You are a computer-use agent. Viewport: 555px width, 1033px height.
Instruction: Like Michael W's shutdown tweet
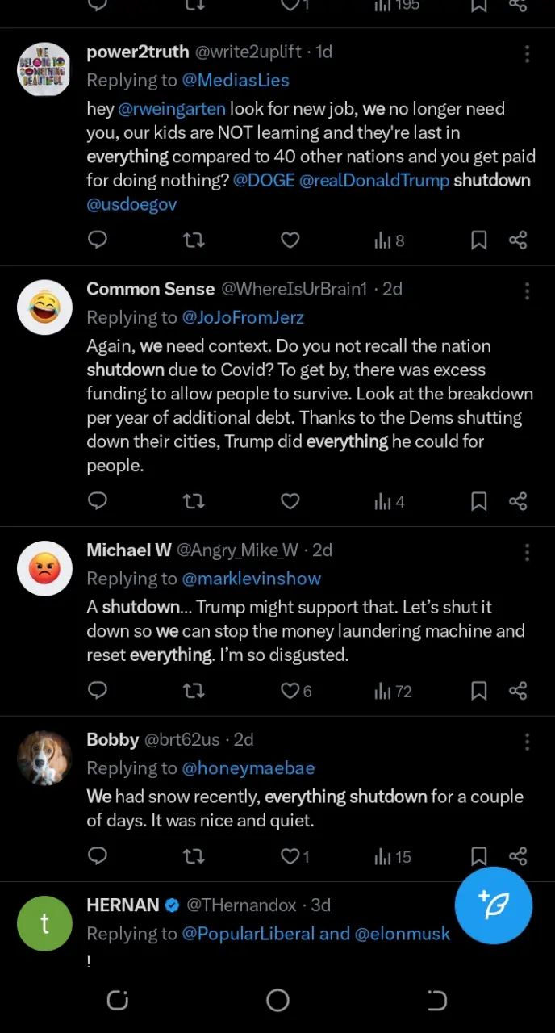pyautogui.click(x=296, y=691)
